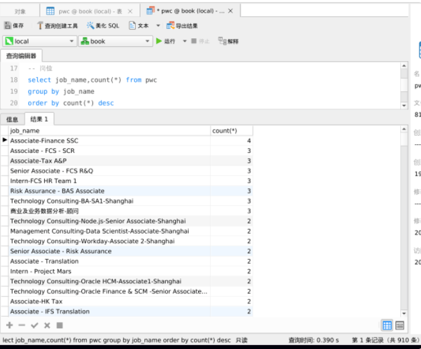Switch to form view of results

400,326
